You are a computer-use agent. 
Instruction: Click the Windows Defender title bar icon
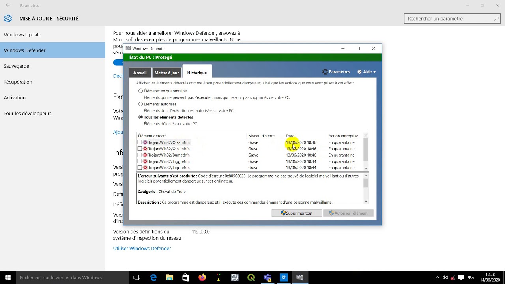click(x=128, y=49)
